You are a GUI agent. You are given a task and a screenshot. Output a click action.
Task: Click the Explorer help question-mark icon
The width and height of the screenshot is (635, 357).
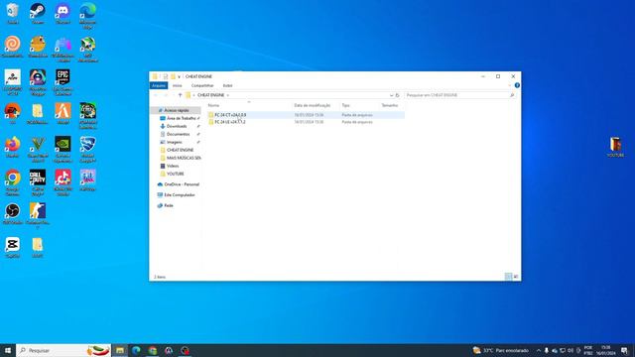click(x=517, y=85)
